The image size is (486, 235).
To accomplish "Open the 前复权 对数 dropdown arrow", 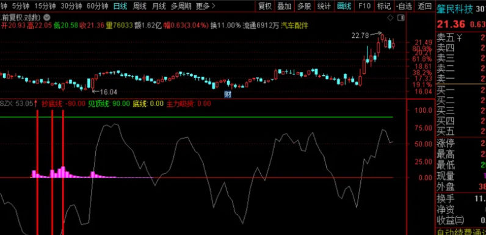I will 47,17.
